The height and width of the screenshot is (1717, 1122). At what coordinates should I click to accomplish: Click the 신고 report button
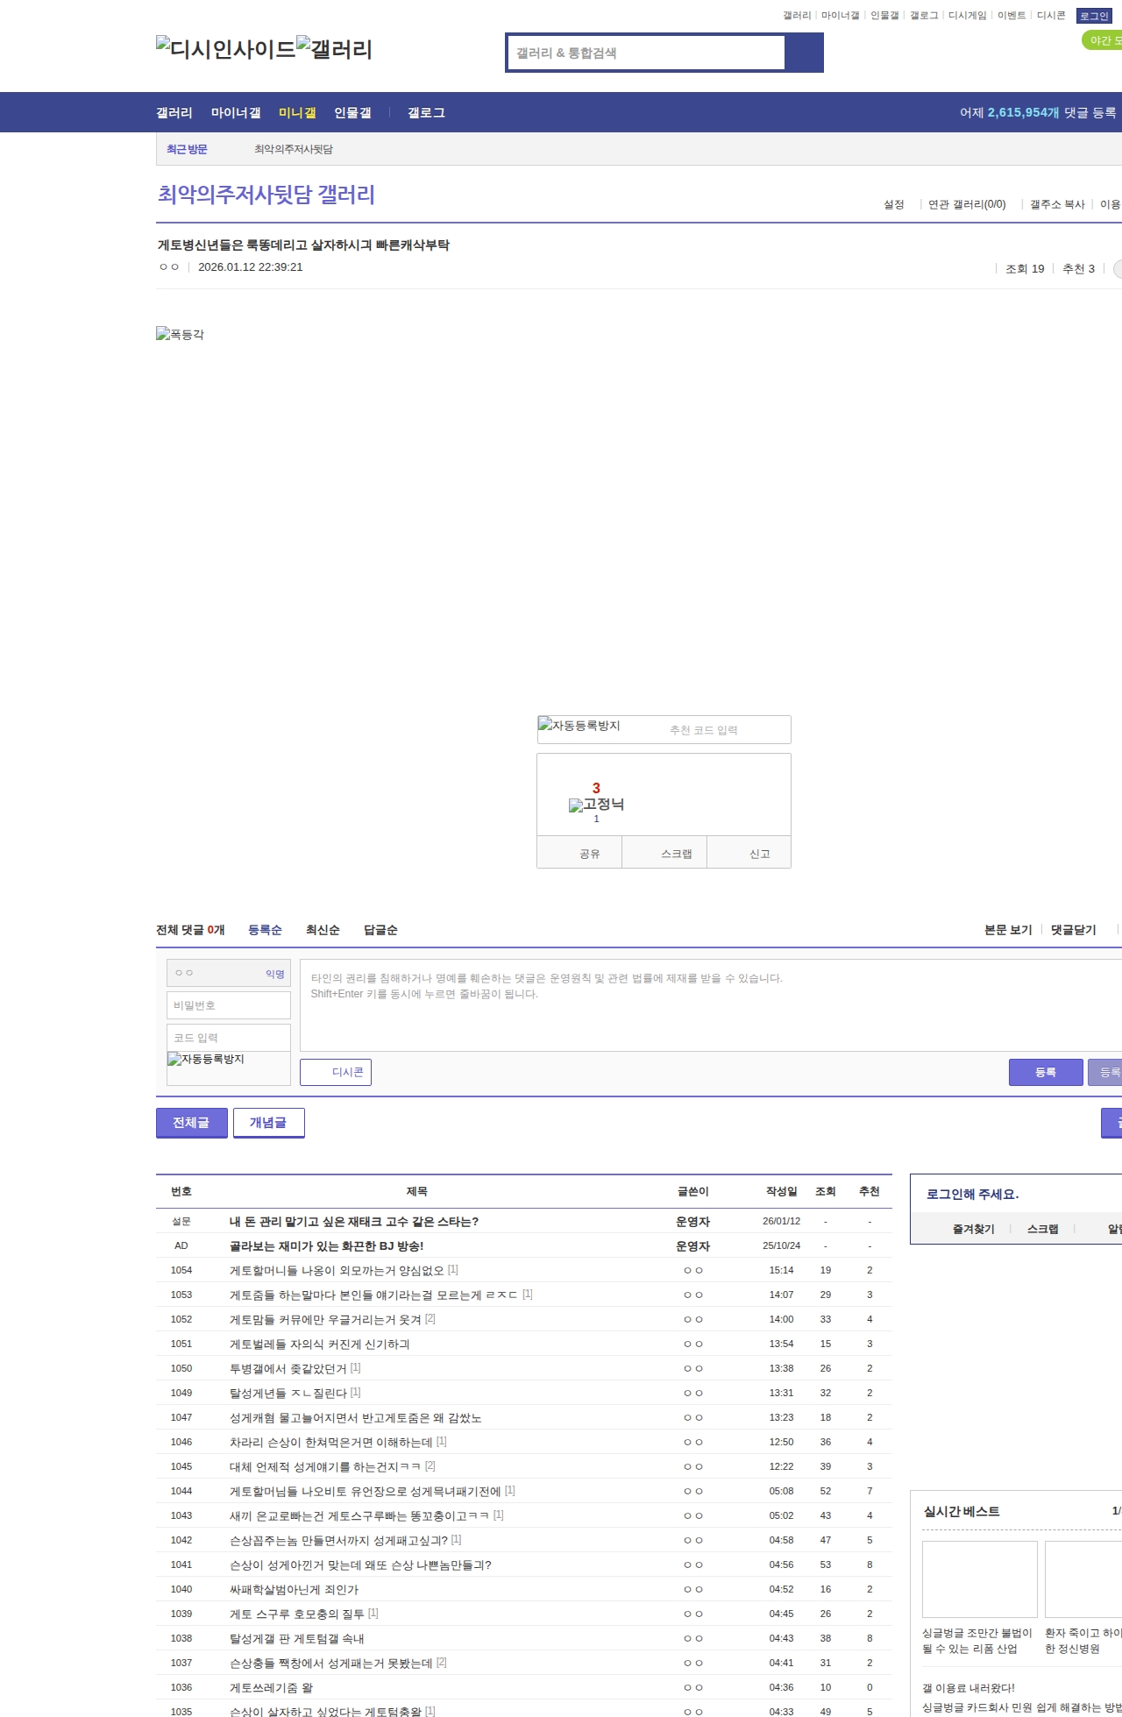[x=759, y=854]
